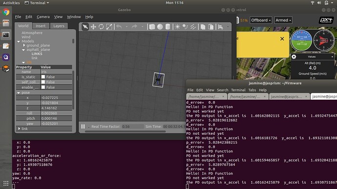Collapse the Models tree node
337x189 pixels.
[19, 42]
